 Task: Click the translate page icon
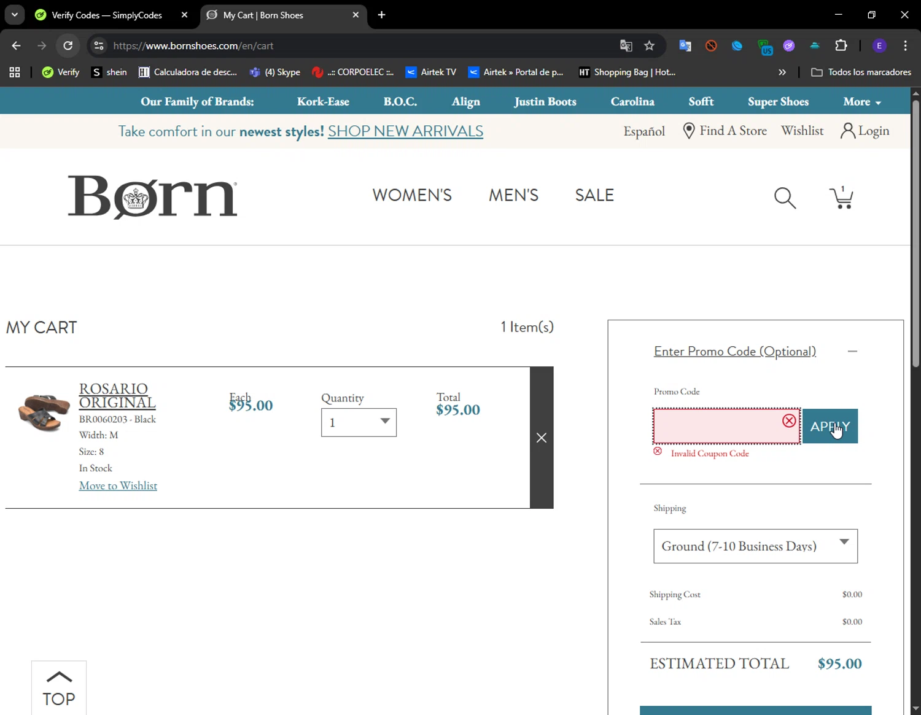626,45
